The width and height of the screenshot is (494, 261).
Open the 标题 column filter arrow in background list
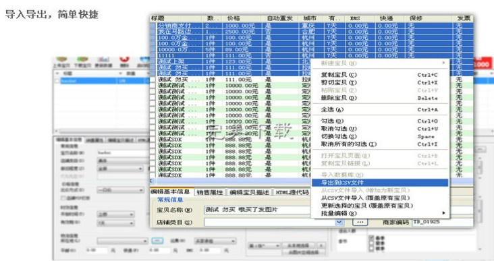(x=57, y=74)
